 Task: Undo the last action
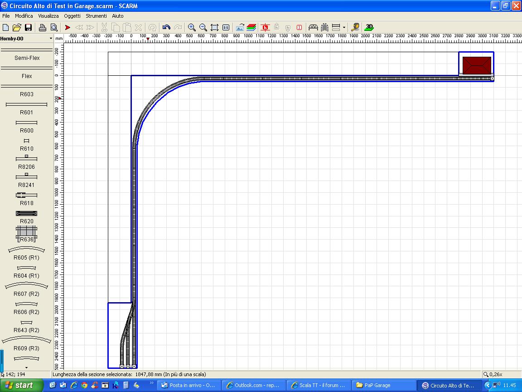point(166,27)
